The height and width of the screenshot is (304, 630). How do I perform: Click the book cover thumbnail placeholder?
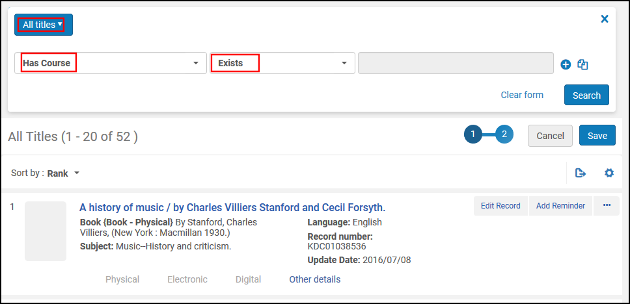[x=46, y=231]
